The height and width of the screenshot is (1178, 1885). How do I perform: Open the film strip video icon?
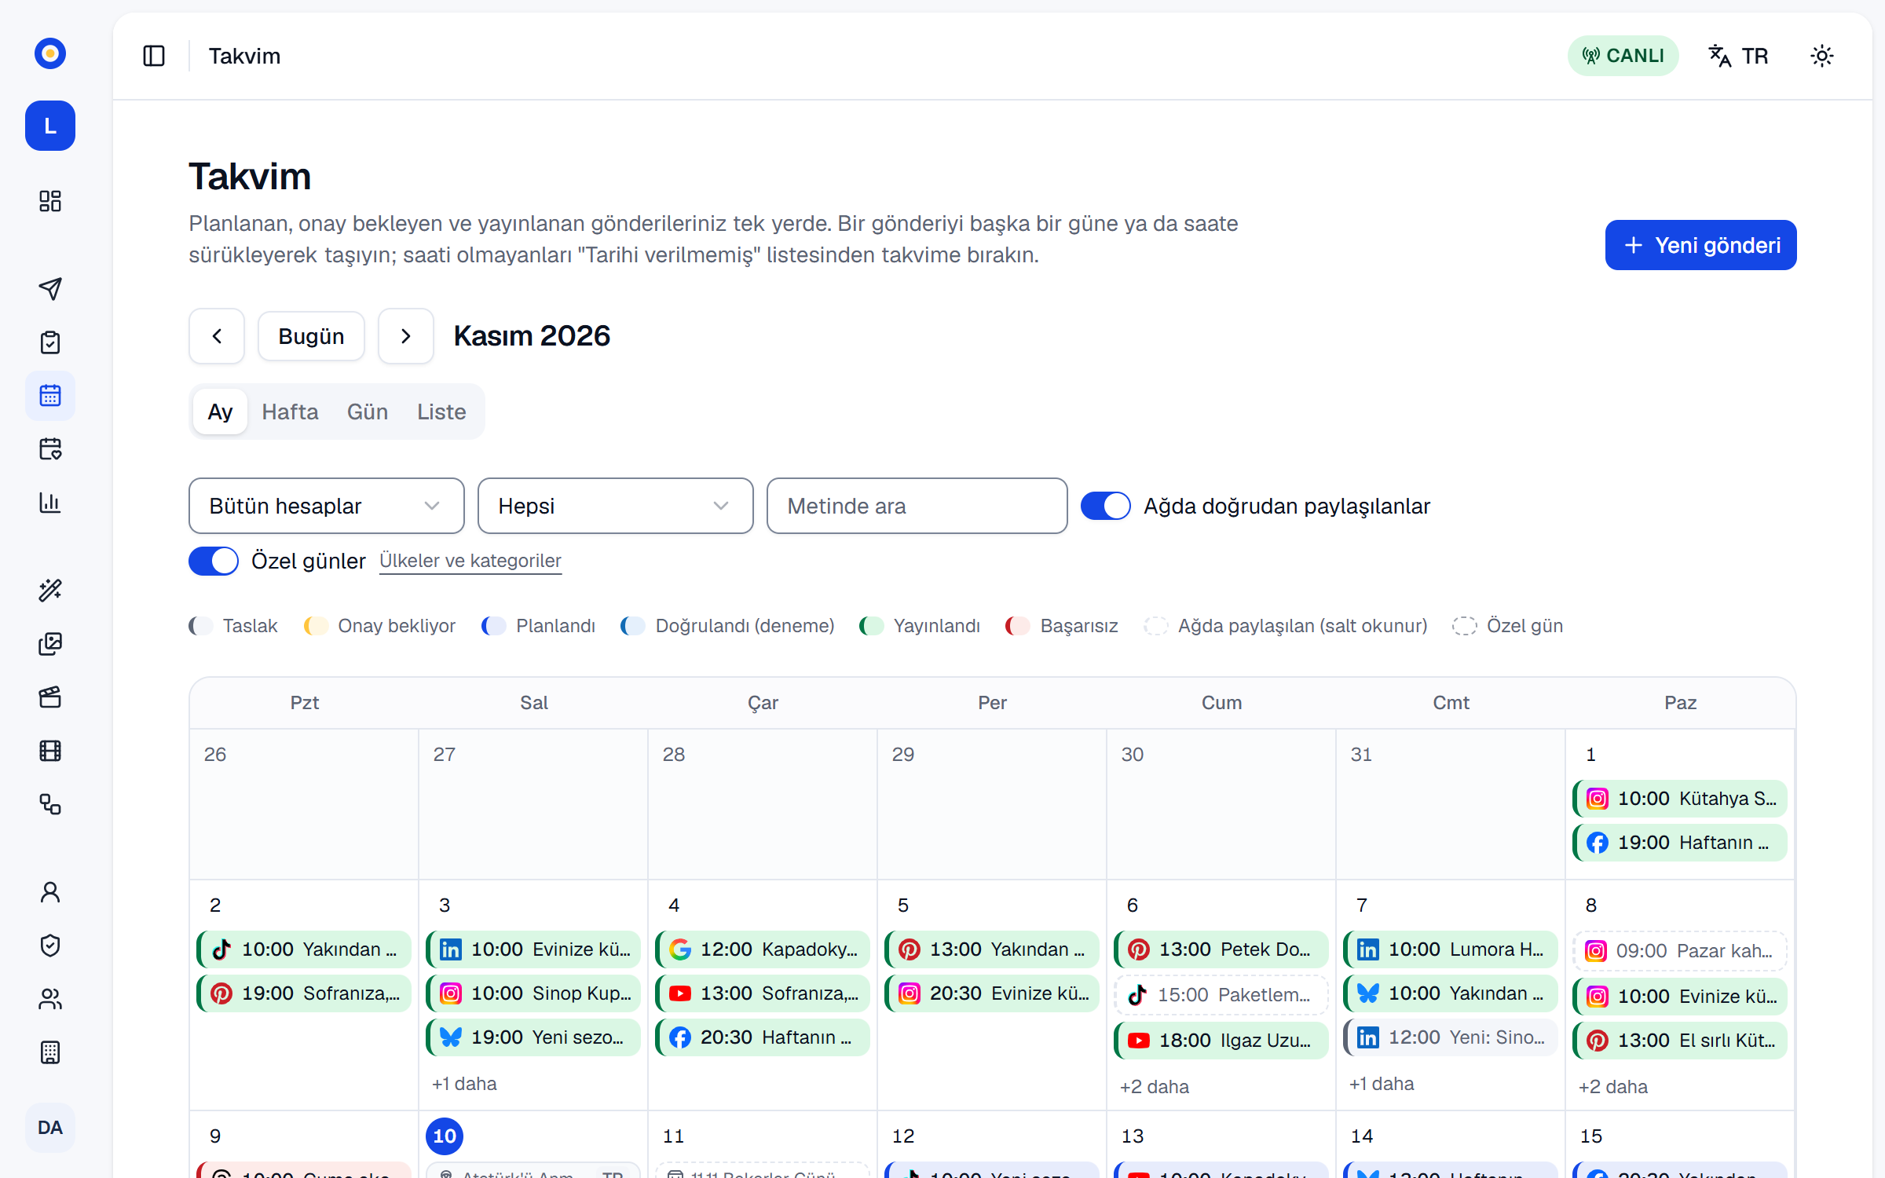click(x=50, y=751)
